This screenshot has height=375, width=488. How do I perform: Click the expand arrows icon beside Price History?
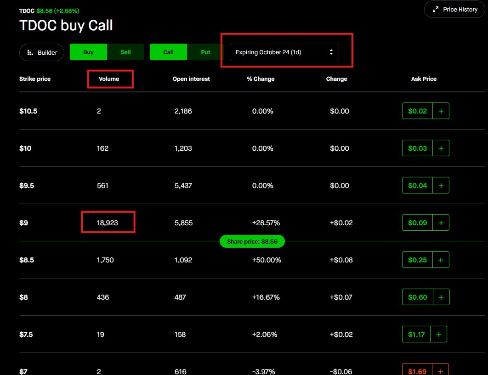pyautogui.click(x=436, y=9)
